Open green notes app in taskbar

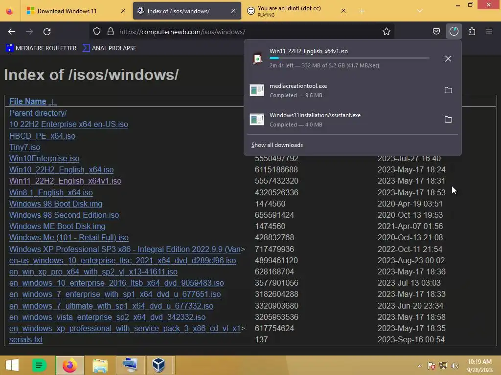tap(39, 365)
